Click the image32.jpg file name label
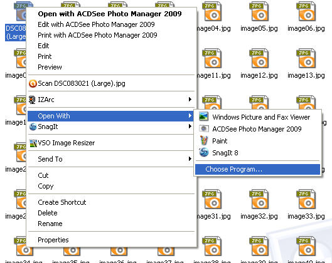 pyautogui.click(x=259, y=216)
